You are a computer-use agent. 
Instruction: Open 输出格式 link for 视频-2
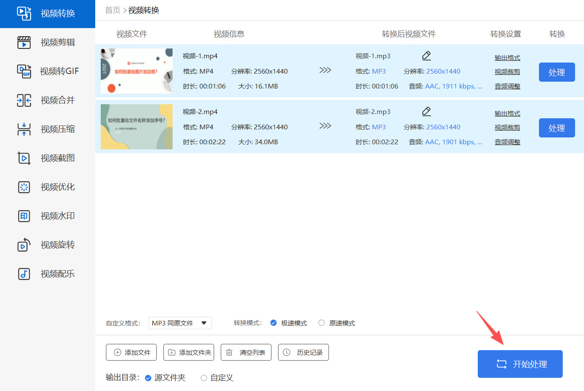(507, 114)
